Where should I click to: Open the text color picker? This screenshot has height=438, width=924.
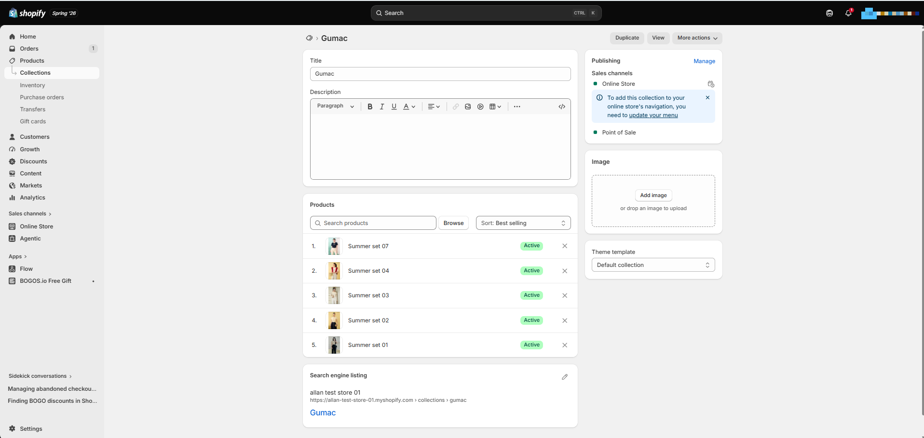[409, 106]
